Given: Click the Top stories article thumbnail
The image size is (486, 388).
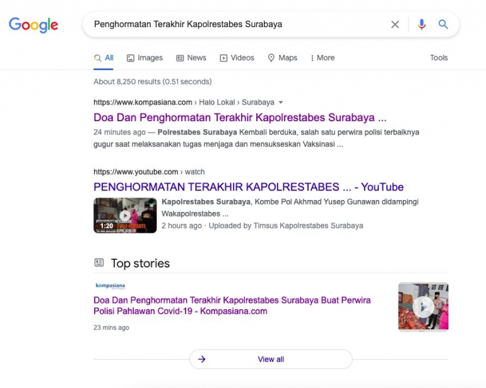Looking at the screenshot, I should point(424,307).
